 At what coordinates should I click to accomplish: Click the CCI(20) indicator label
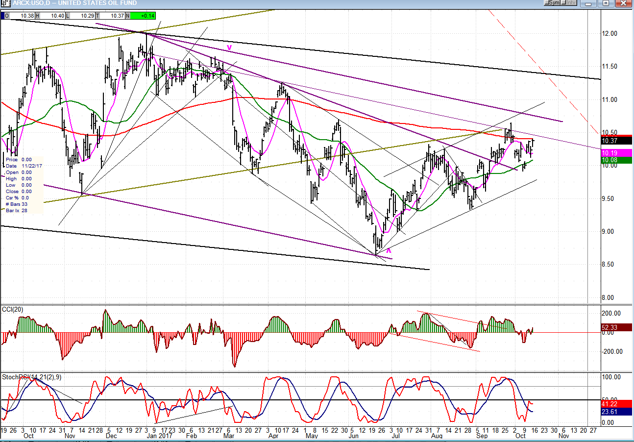coord(13,309)
